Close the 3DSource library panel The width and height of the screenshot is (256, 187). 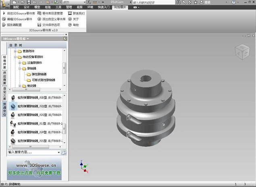tap(66, 34)
